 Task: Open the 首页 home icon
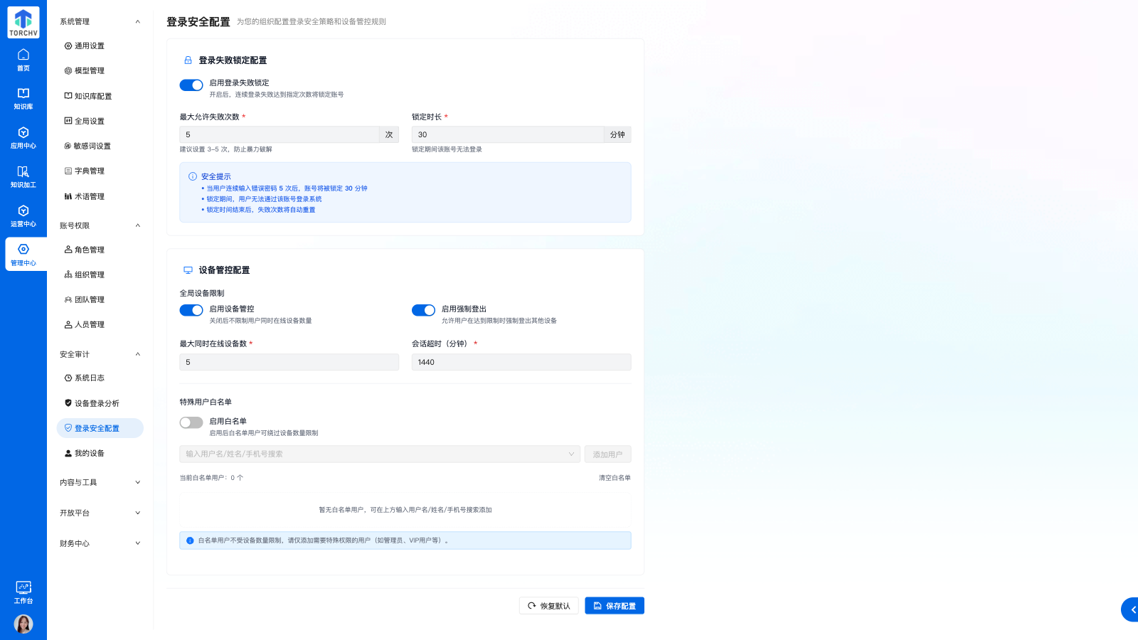[23, 60]
